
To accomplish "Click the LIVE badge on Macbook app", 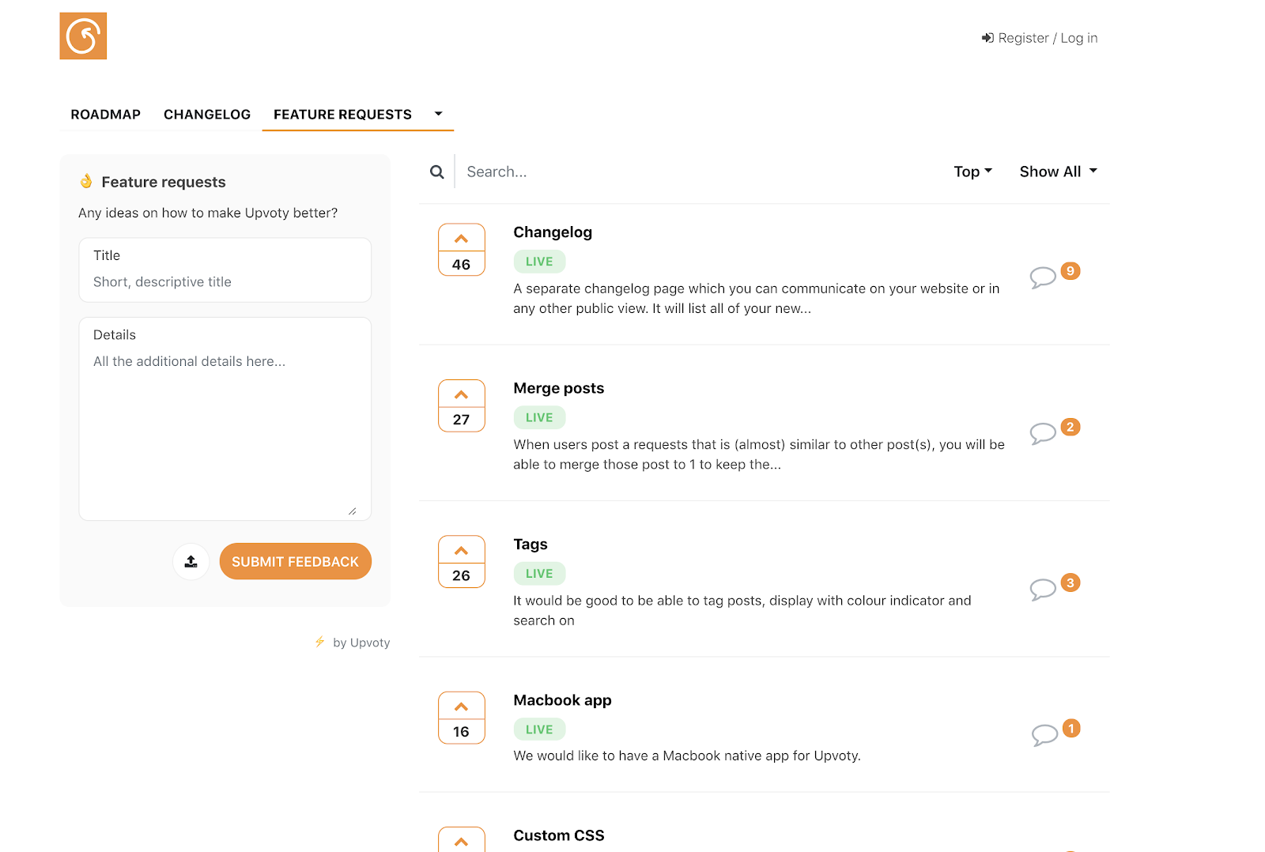I will [539, 729].
